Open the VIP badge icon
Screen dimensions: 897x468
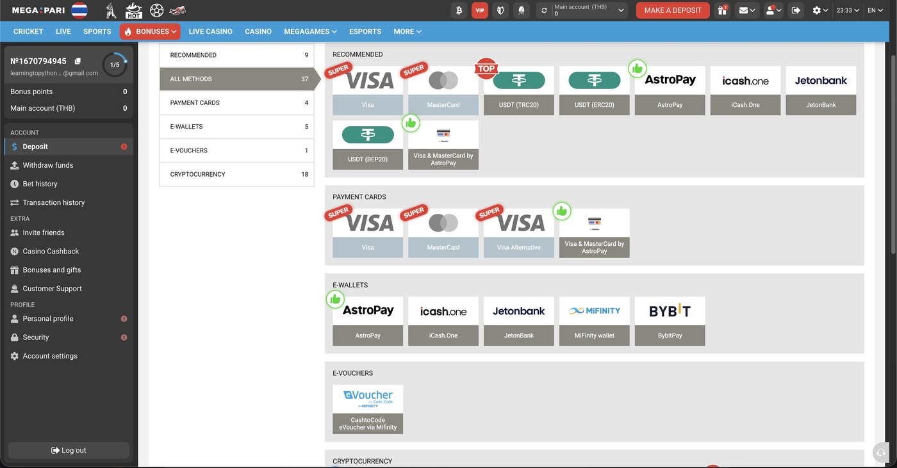click(480, 10)
